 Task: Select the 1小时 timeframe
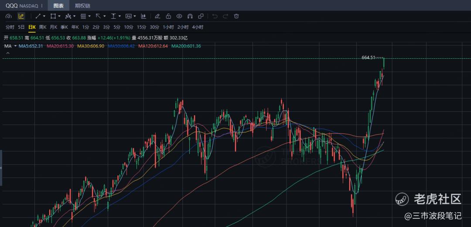coord(168,27)
